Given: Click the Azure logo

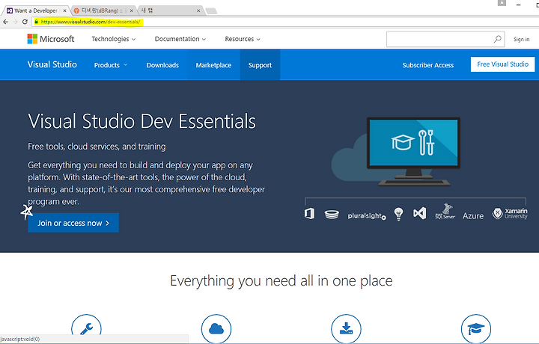Looking at the screenshot, I should click(473, 216).
